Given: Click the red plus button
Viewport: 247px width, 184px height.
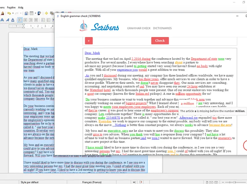Looking at the screenshot, I should (x=89, y=41).
